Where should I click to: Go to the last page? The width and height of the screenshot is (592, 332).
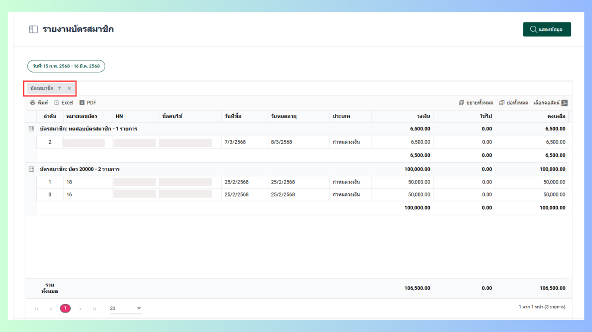94,309
